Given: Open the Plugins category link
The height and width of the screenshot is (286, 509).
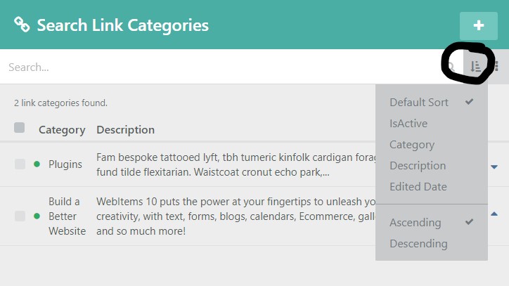Looking at the screenshot, I should pos(65,164).
